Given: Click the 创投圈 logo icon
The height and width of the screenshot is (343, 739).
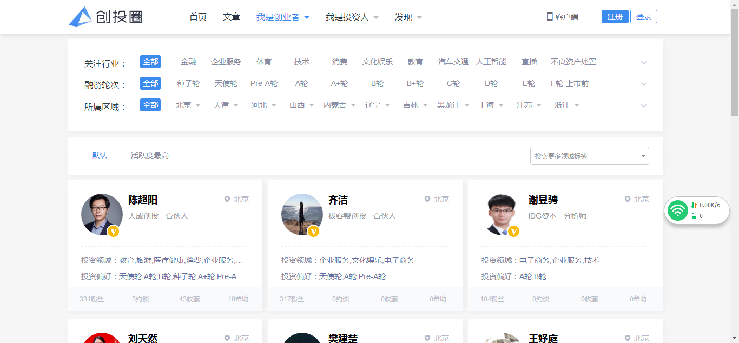Looking at the screenshot, I should (x=80, y=17).
